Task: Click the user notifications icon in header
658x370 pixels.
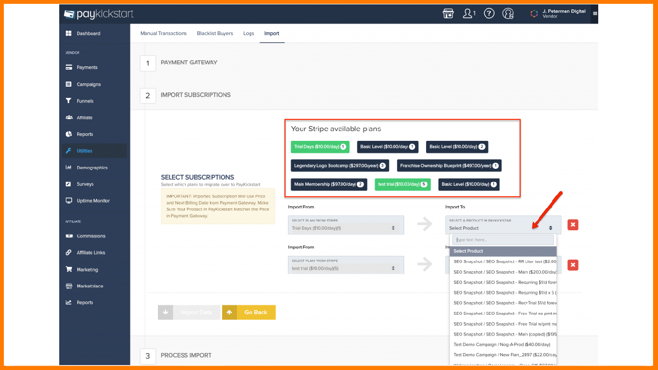Action: point(469,14)
